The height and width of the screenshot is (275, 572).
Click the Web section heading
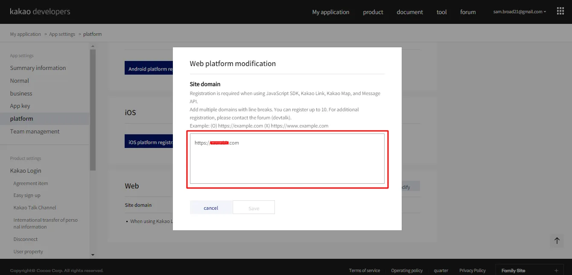pyautogui.click(x=132, y=186)
